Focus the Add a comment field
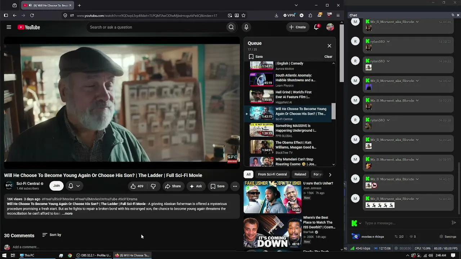The width and height of the screenshot is (461, 259). point(124,247)
